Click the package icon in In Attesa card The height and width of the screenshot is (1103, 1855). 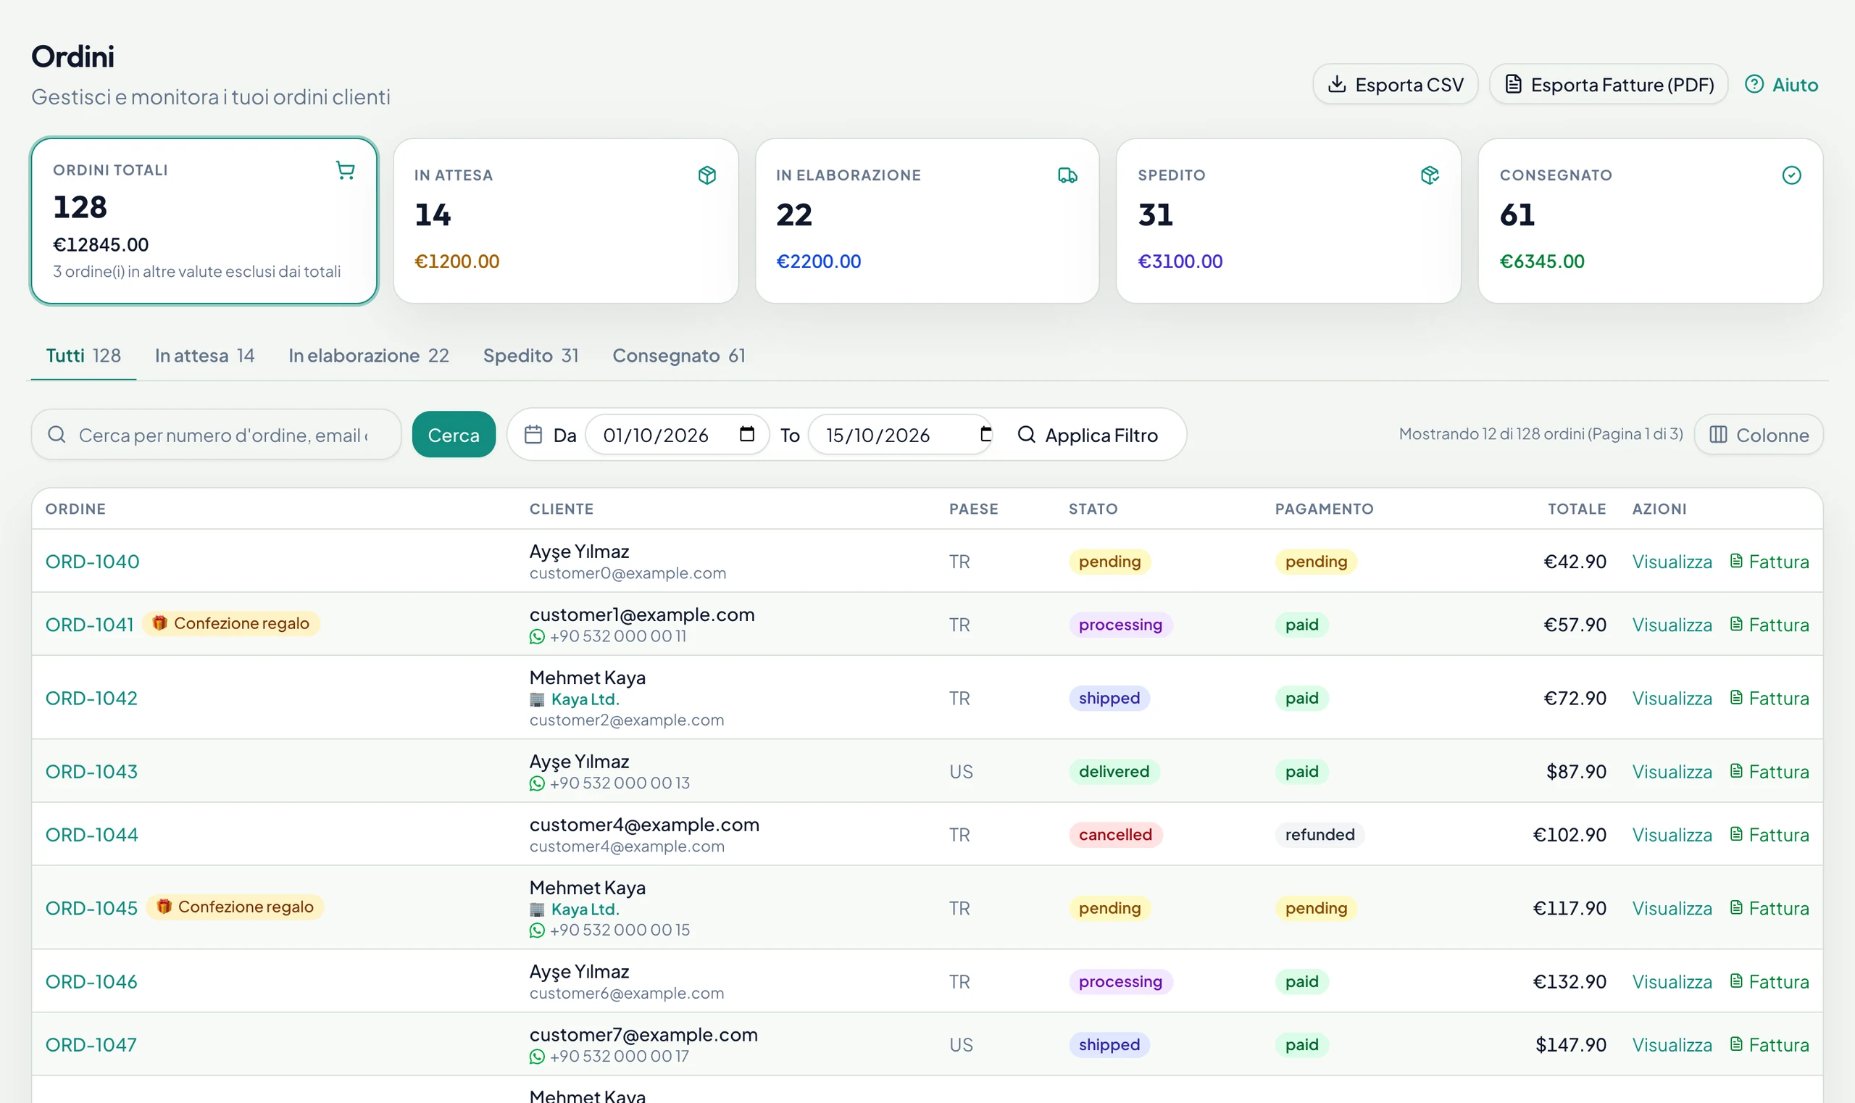706,175
